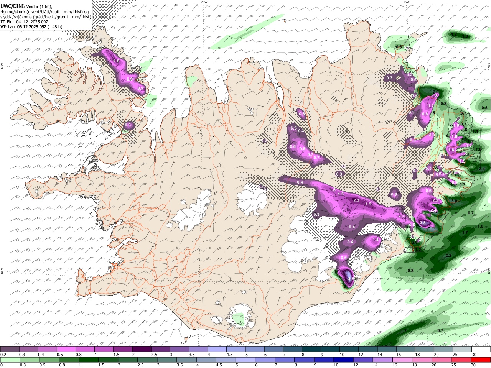Image resolution: width=491 pixels, height=368 pixels.
Task: Click the 3.0 precipitation value off the east coast
Action: tap(454, 201)
